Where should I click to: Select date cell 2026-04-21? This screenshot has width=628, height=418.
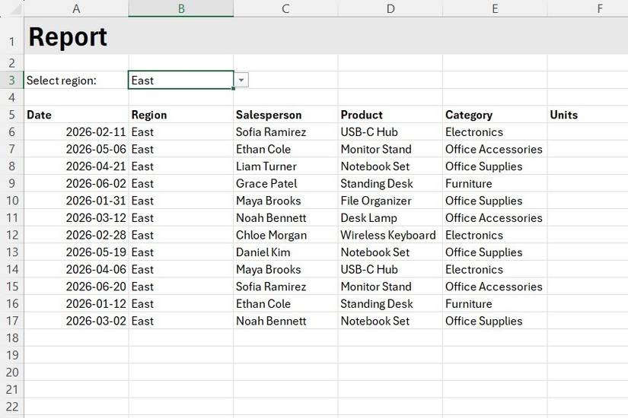tap(76, 166)
